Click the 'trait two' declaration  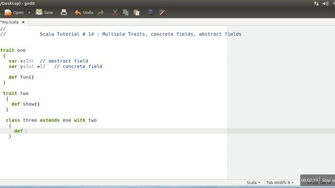tap(16, 93)
